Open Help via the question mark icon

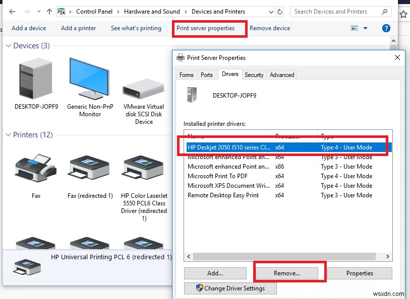[386, 28]
